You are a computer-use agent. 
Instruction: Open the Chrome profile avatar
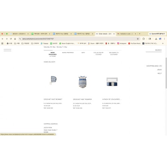pos(160,39)
